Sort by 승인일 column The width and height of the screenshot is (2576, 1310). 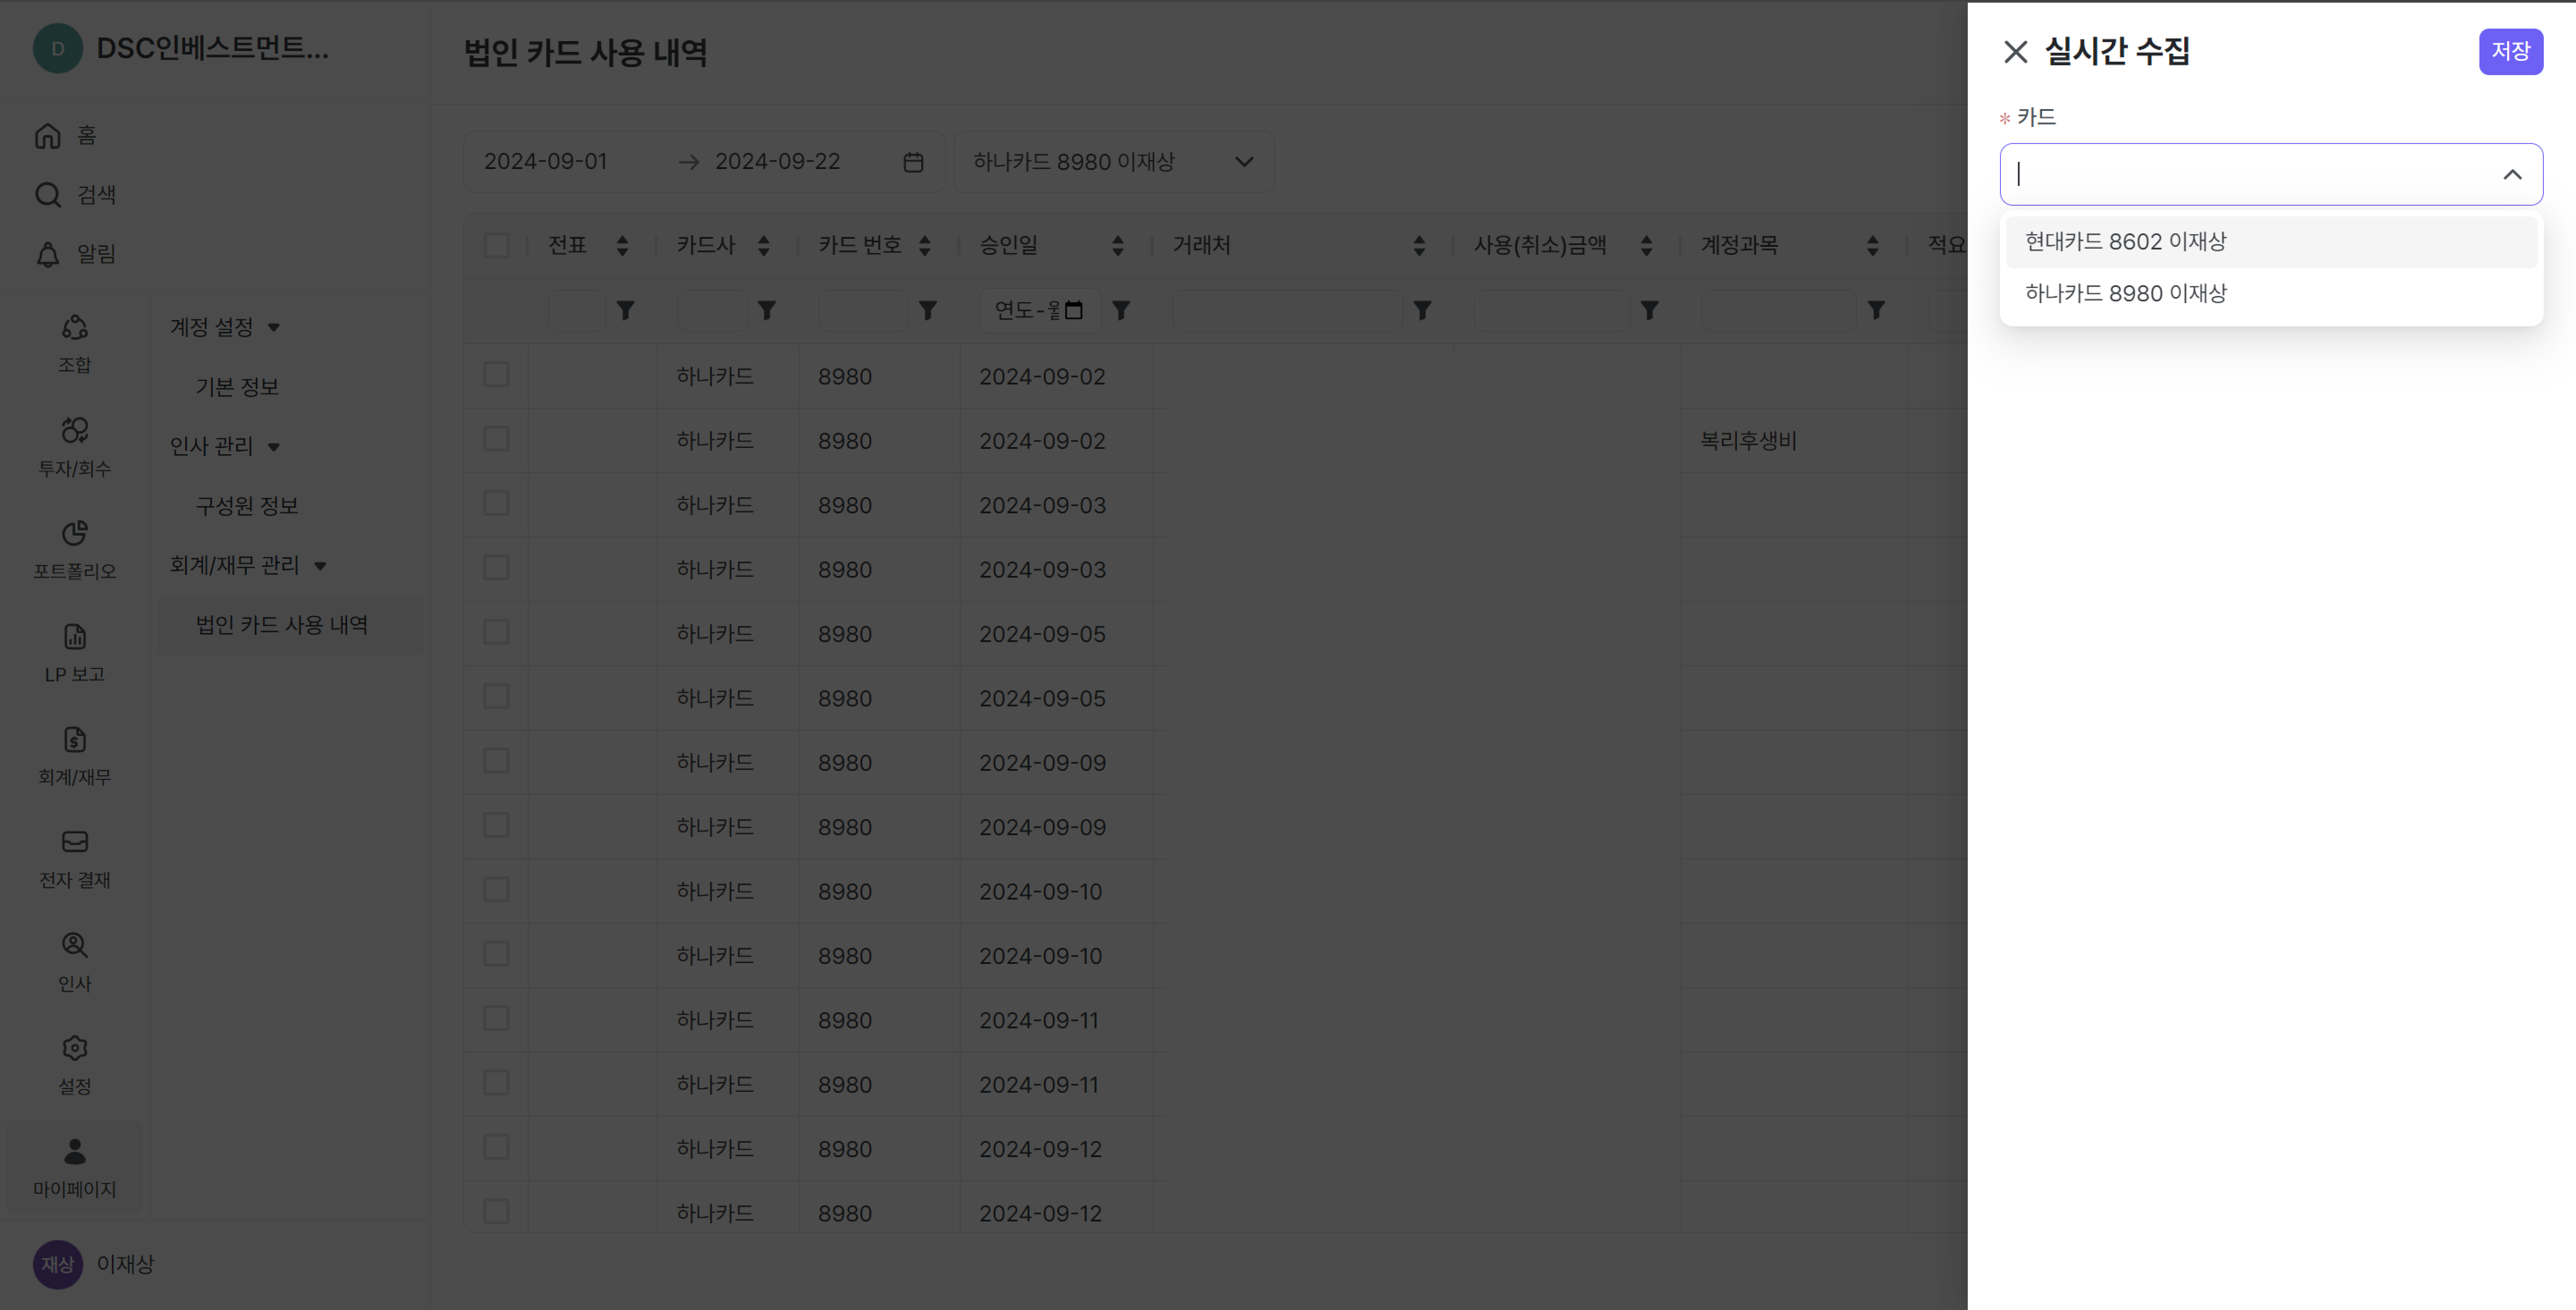tap(1117, 245)
